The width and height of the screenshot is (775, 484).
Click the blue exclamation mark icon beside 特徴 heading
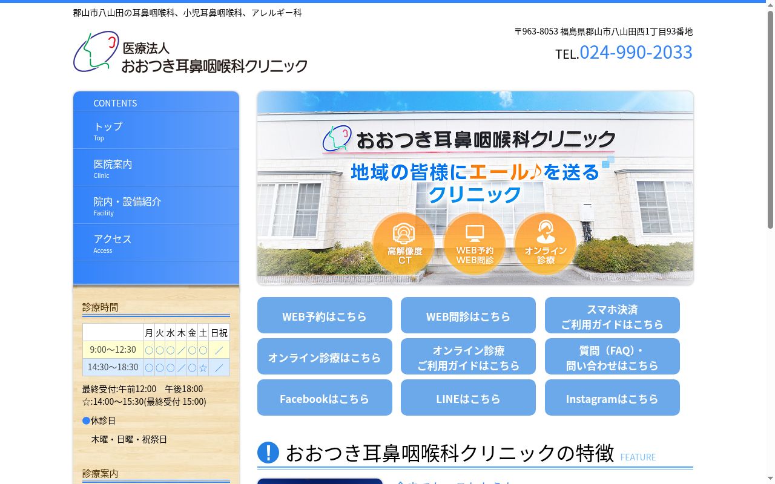pyautogui.click(x=268, y=453)
